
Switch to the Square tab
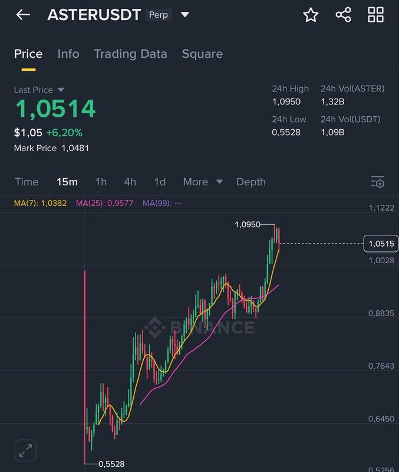pyautogui.click(x=202, y=54)
